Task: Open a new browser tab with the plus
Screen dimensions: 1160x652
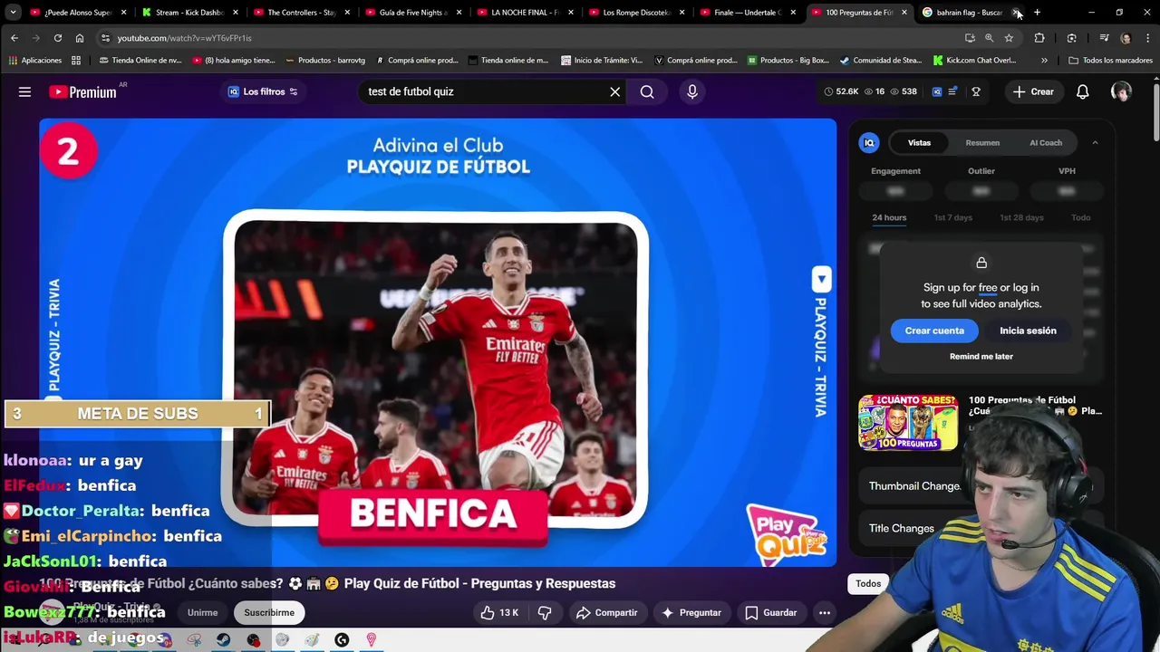Action: click(x=1037, y=13)
